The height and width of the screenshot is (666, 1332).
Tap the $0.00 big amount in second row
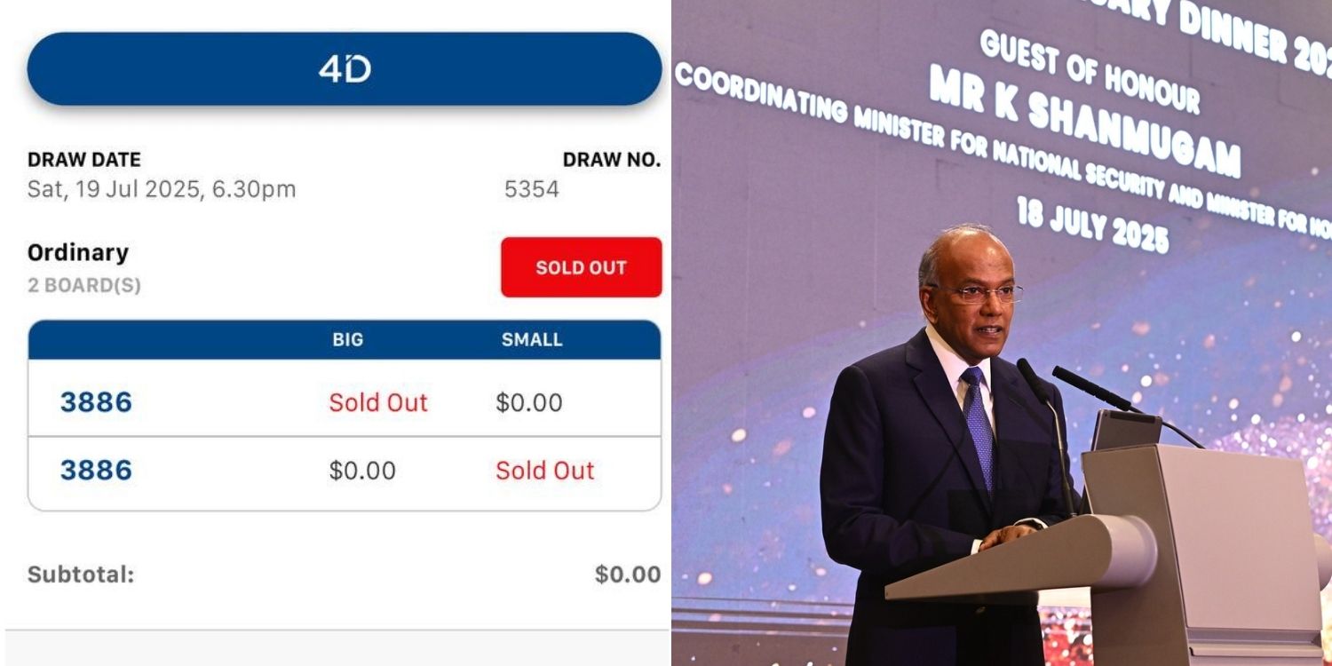click(362, 471)
